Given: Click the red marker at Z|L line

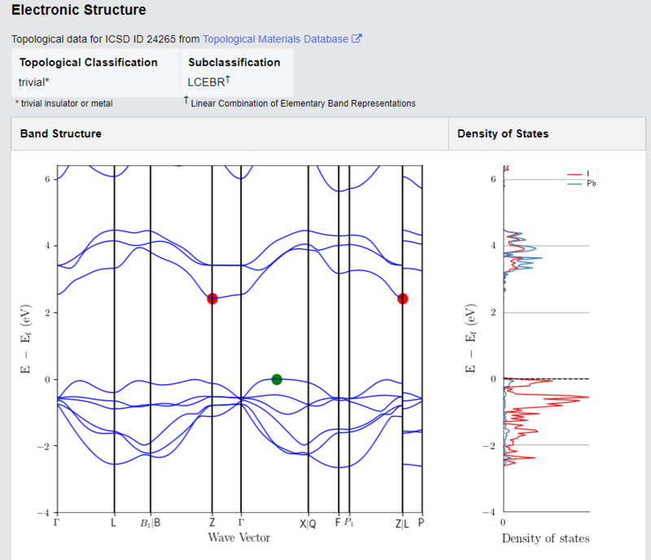Looking at the screenshot, I should coord(402,299).
